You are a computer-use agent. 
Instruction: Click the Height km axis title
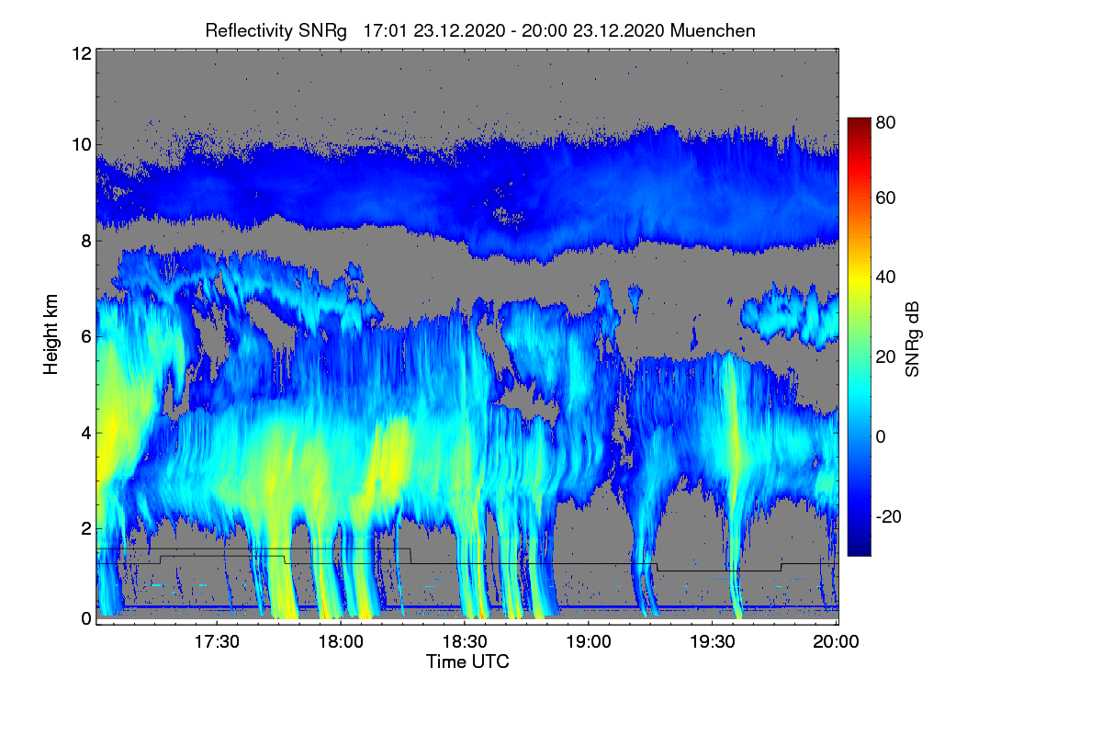tap(51, 335)
